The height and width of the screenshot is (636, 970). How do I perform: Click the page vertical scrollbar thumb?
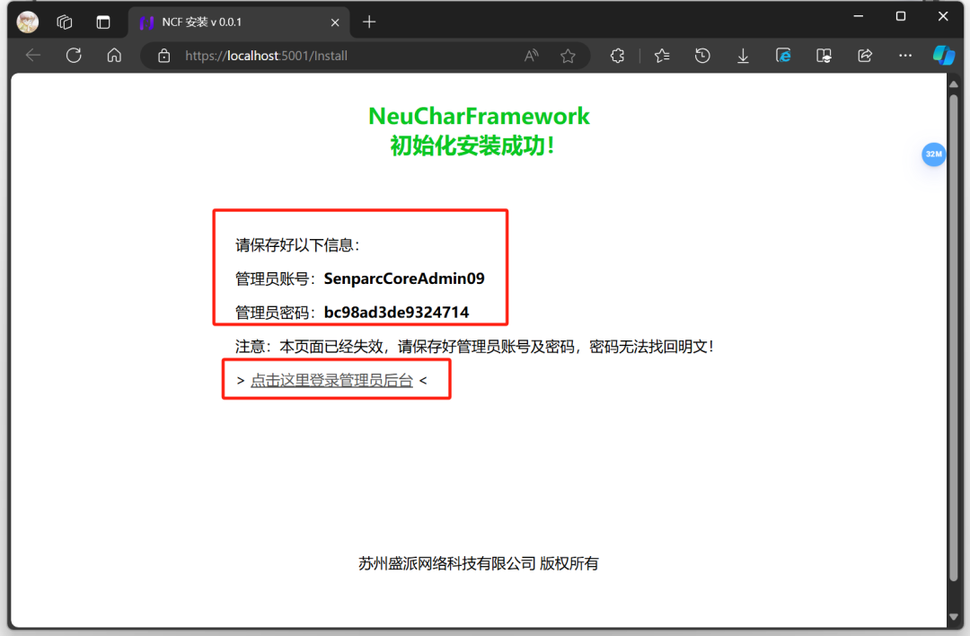coord(953,337)
